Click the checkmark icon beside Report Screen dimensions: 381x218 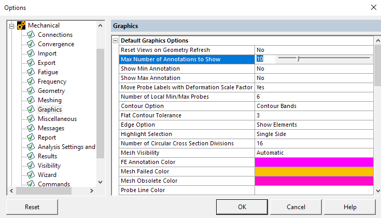pos(31,138)
